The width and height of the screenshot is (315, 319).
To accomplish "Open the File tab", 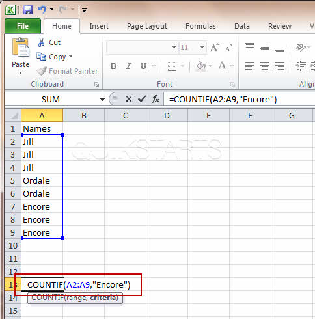I will [23, 26].
